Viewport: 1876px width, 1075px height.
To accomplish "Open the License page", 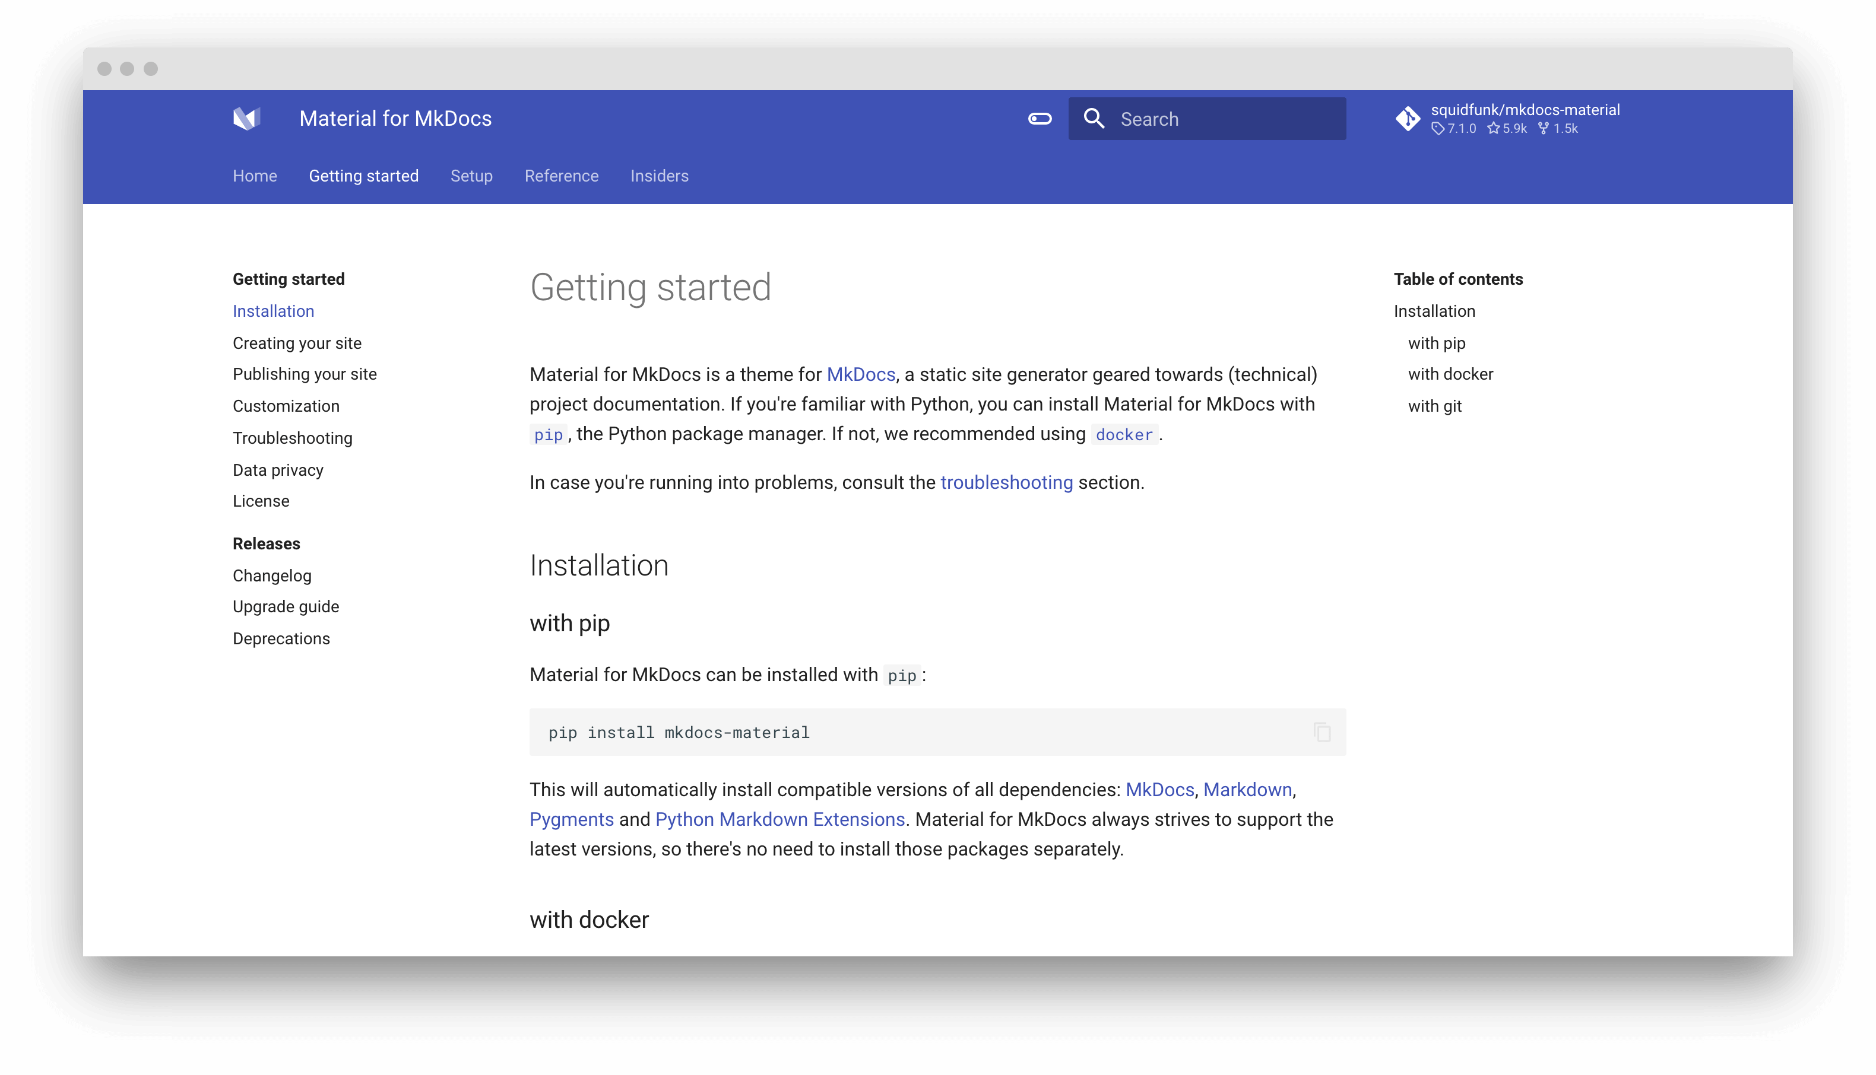I will [x=261, y=501].
